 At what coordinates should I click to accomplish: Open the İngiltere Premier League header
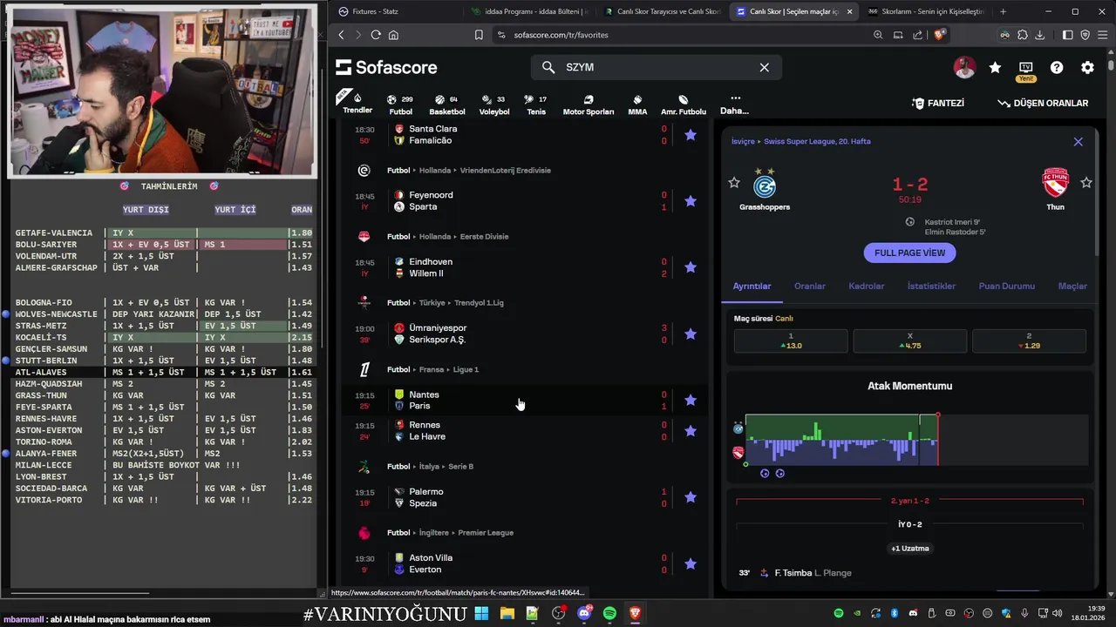pyautogui.click(x=450, y=532)
